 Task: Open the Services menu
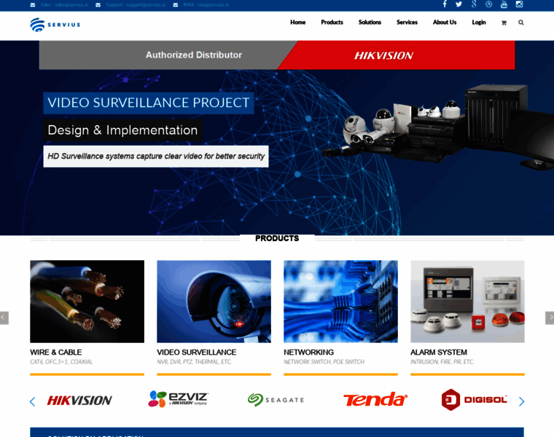(x=407, y=23)
